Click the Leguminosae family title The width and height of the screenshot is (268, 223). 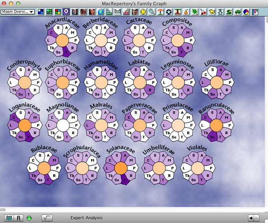click(177, 65)
